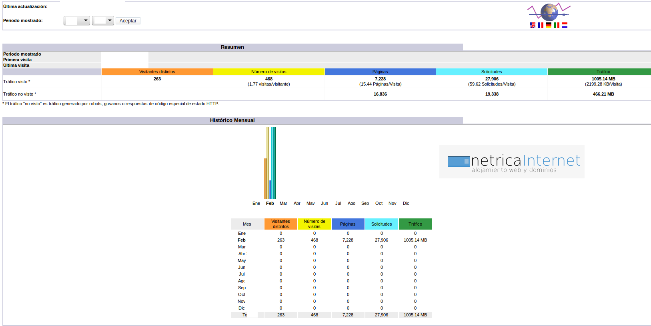Click the netricaInternet hosting banner
This screenshot has height=326, width=651.
click(512, 162)
